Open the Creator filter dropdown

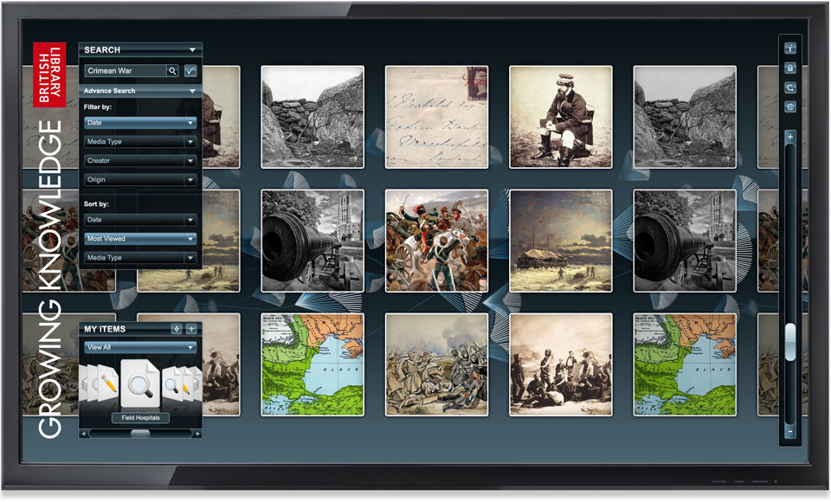(x=140, y=161)
